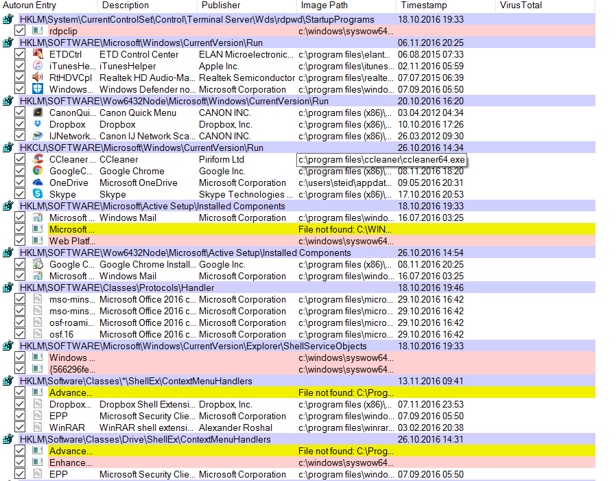The width and height of the screenshot is (616, 481).
Task: Click the iTunesHelper entry icon
Action: tap(38, 66)
